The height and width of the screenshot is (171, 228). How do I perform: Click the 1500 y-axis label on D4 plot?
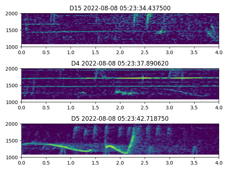13,85
